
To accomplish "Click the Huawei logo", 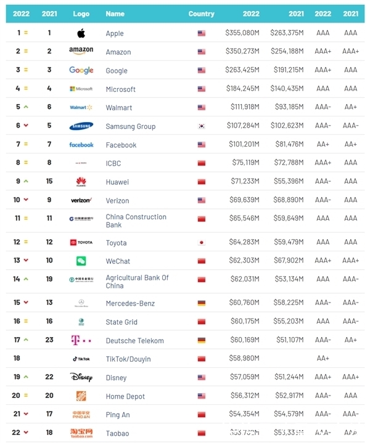I will (81, 182).
